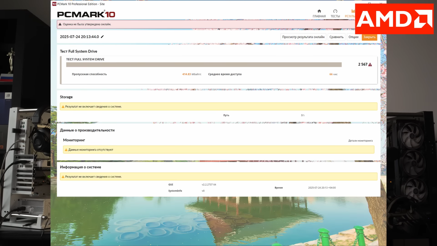This screenshot has width=437, height=246.
Task: Close the result with orange Закрыть button
Action: [369, 37]
